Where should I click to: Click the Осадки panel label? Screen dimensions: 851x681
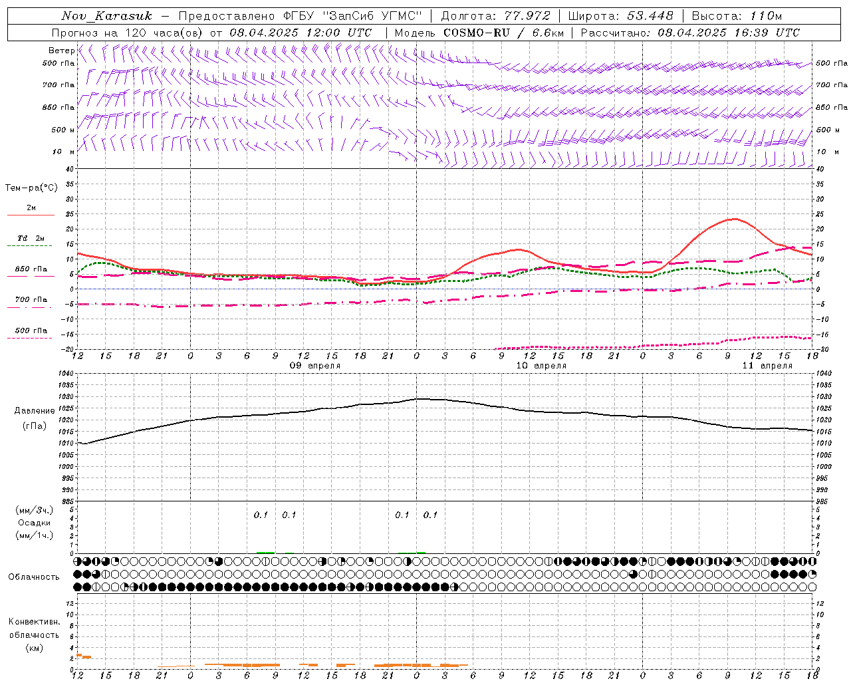click(x=35, y=523)
